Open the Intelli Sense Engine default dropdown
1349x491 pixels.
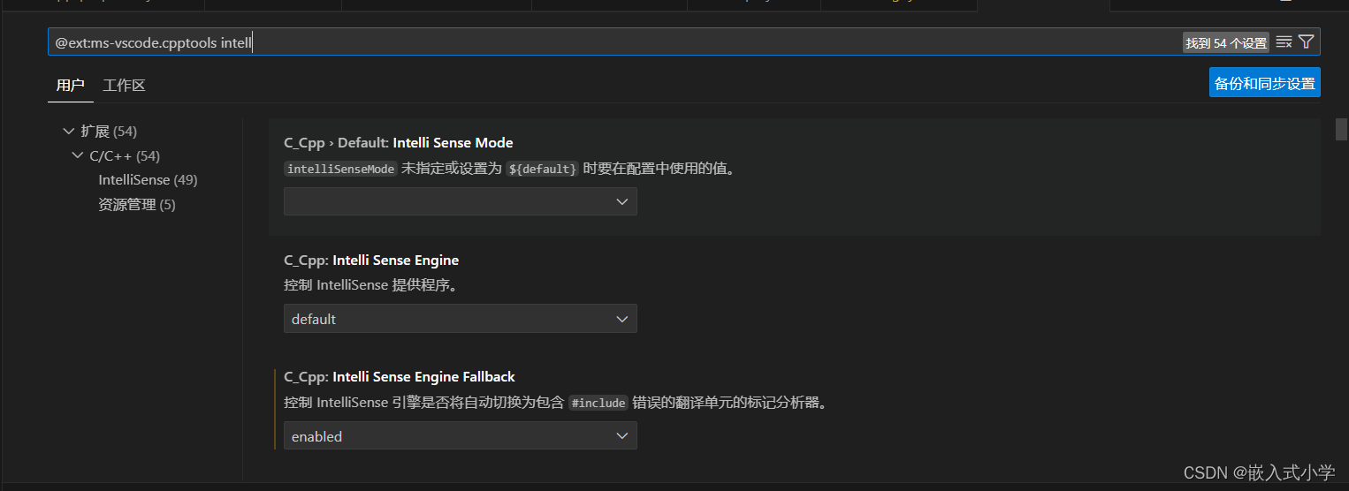pyautogui.click(x=460, y=319)
